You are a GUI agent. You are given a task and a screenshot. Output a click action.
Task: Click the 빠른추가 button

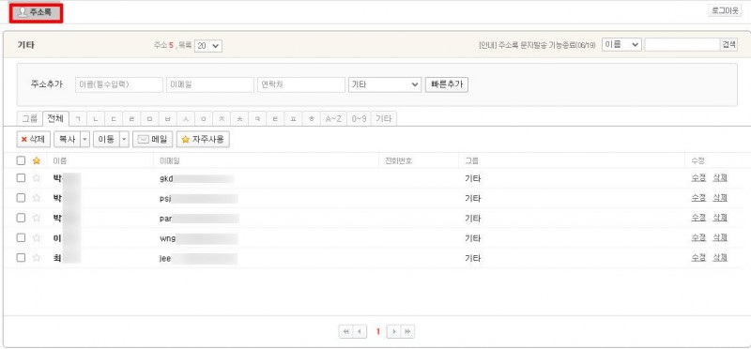point(447,84)
